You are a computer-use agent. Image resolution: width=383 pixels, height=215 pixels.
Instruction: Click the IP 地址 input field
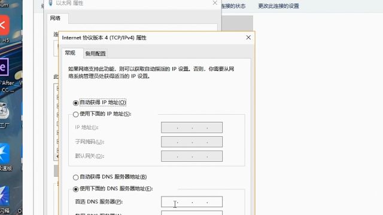click(x=191, y=127)
